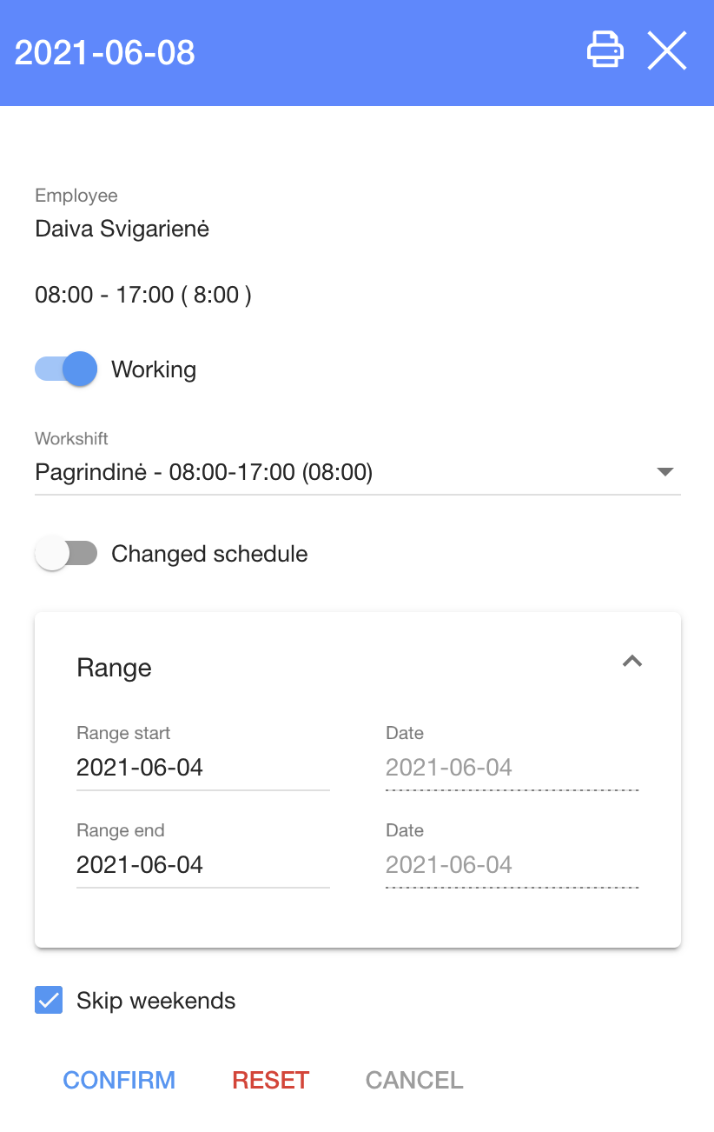The width and height of the screenshot is (714, 1132).
Task: Uncheck the Skip weekends checkbox
Action: 49,1000
